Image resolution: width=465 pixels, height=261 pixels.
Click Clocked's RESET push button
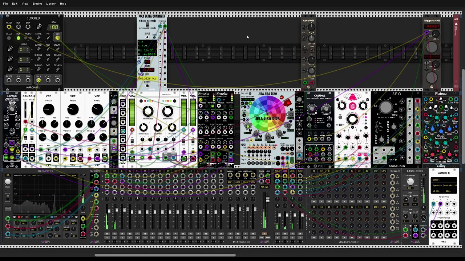9,38
